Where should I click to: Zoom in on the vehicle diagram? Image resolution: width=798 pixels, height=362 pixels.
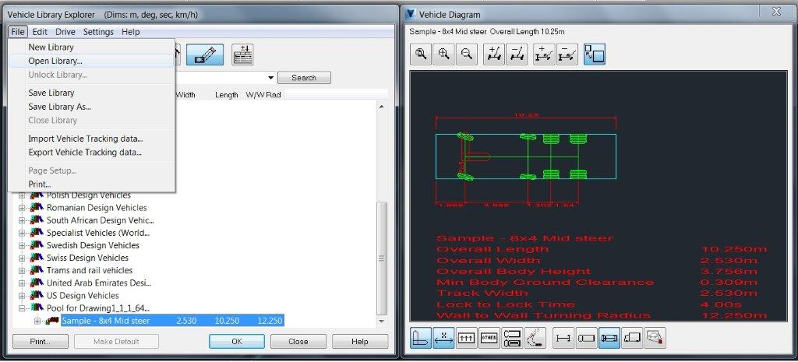tap(443, 54)
